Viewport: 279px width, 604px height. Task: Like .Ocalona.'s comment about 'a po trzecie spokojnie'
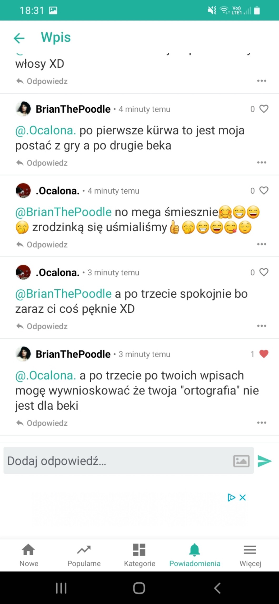tap(264, 272)
